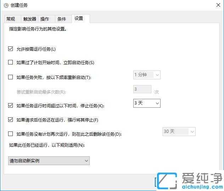
Task: Click the restart attempts field showing 3
Action: [142, 89]
